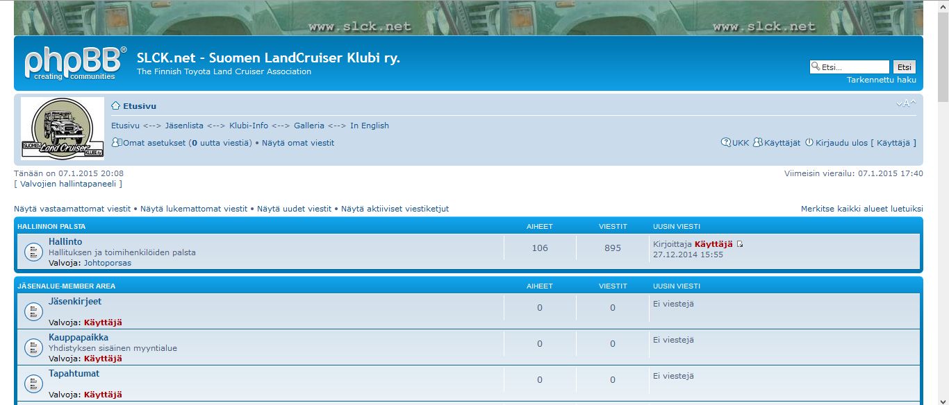Click Näytä uudet viestit

tap(295, 209)
